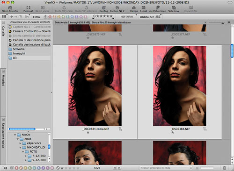234x171 pixels.
Task: Adjust the thumbnail size slider
Action: tap(217, 22)
